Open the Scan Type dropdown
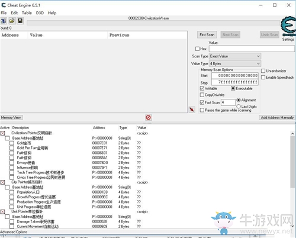The height and width of the screenshot is (238, 296). coord(235,56)
